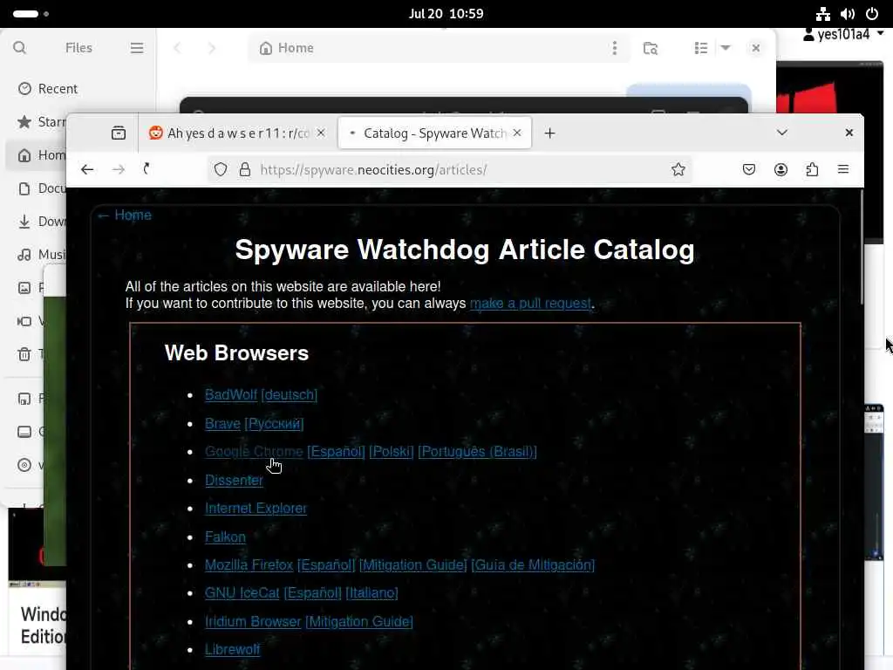Open the yes101a4 user dropdown
Screen dimensions: 893x670
[x=844, y=34]
